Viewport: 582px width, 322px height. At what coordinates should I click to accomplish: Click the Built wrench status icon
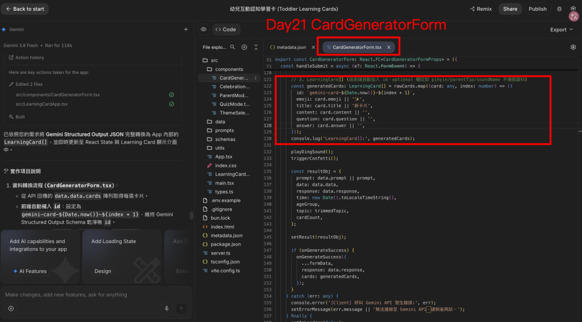[11, 116]
